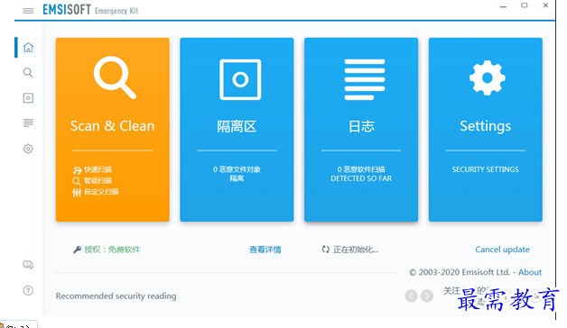Viewport: 567px width, 328px height.
Task: Click the Cancel update link
Action: tap(502, 250)
